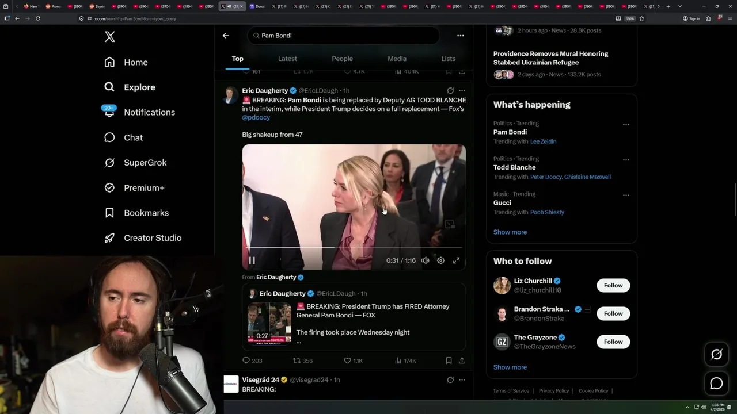Mute the video volume
This screenshot has width=737, height=414.
click(x=425, y=260)
